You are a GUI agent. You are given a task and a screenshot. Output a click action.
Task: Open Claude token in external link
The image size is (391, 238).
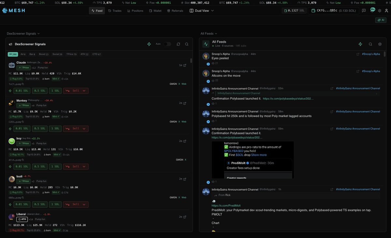pos(185,65)
